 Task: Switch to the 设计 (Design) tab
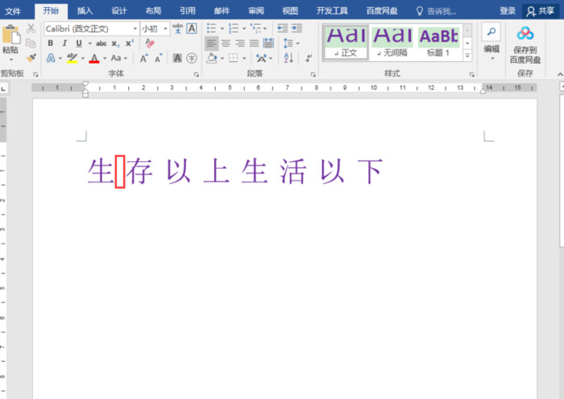click(x=119, y=10)
